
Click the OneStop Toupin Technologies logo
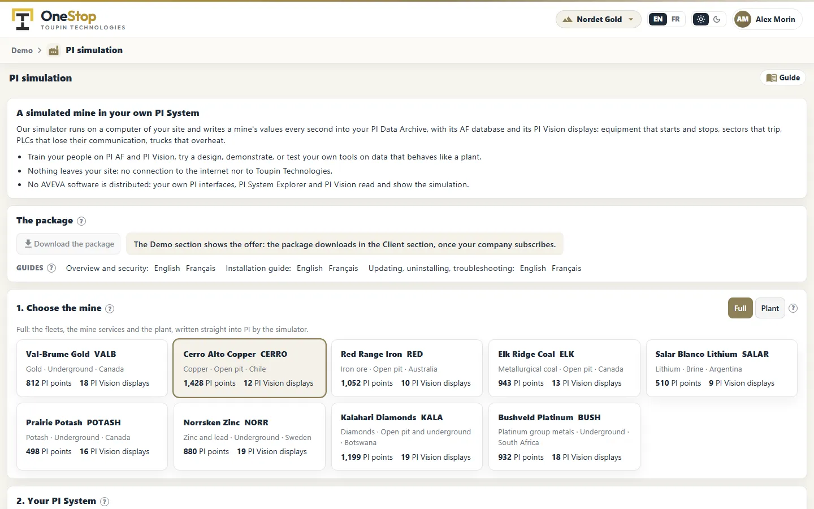coord(68,20)
